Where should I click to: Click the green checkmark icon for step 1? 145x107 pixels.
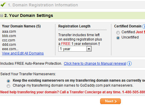point(3,5)
